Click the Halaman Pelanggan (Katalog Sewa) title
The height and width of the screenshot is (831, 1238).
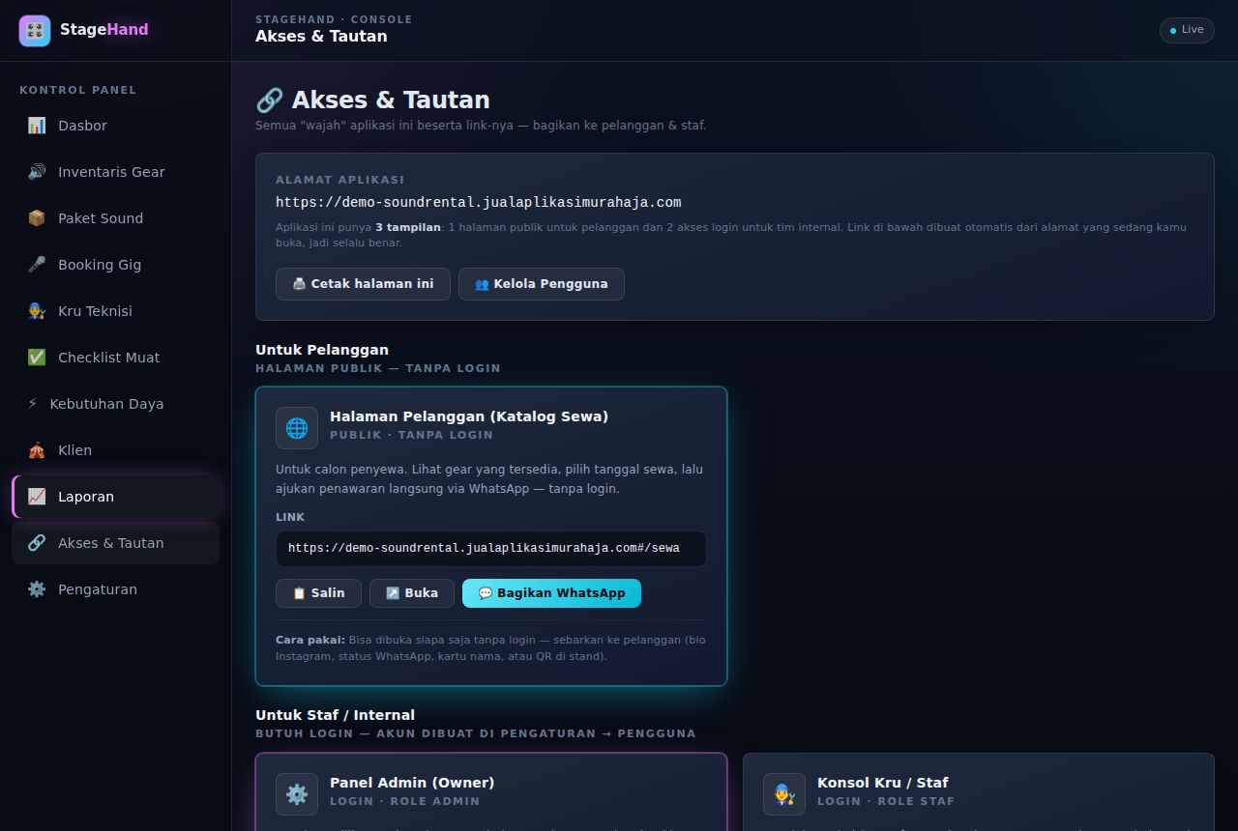469,416
